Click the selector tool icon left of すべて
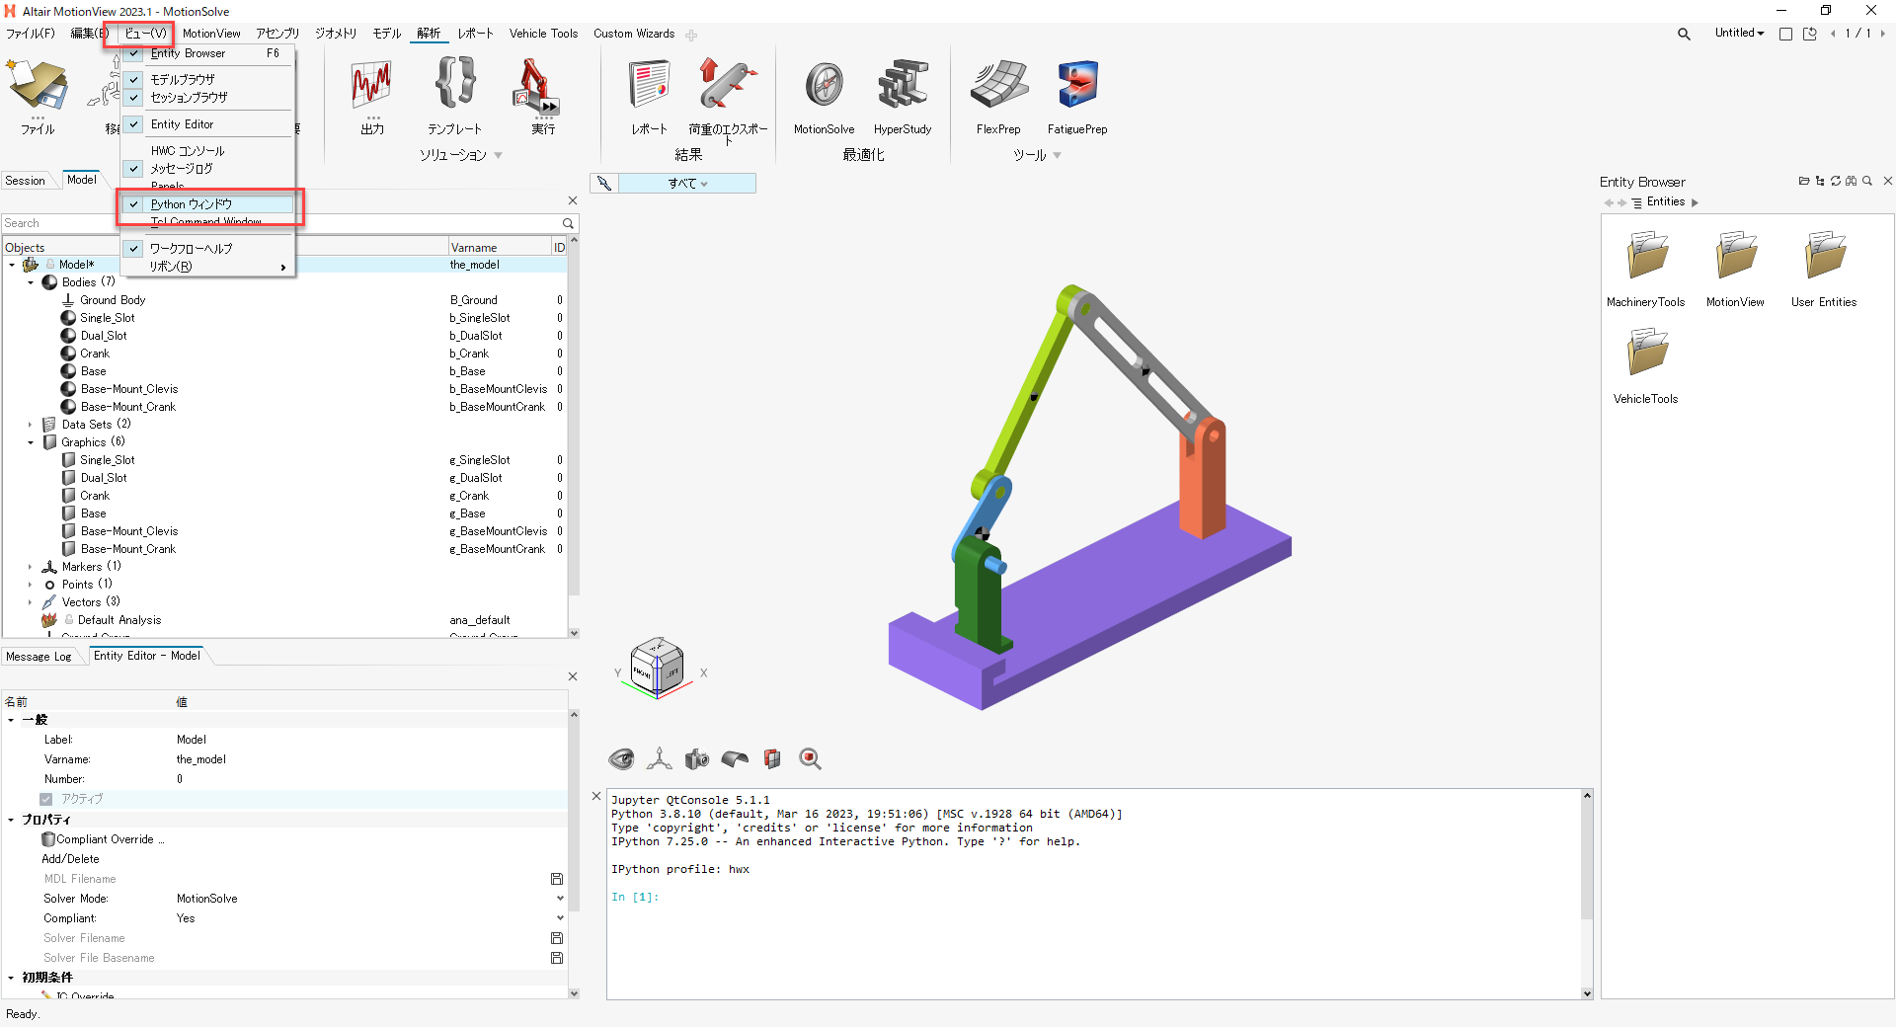1896x1027 pixels. click(604, 184)
